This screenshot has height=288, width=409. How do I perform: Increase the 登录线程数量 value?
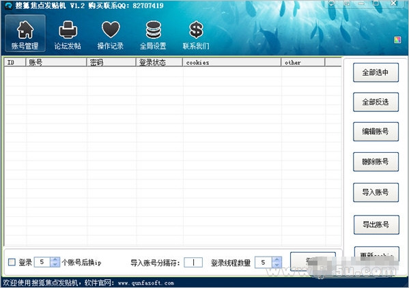click(277, 260)
